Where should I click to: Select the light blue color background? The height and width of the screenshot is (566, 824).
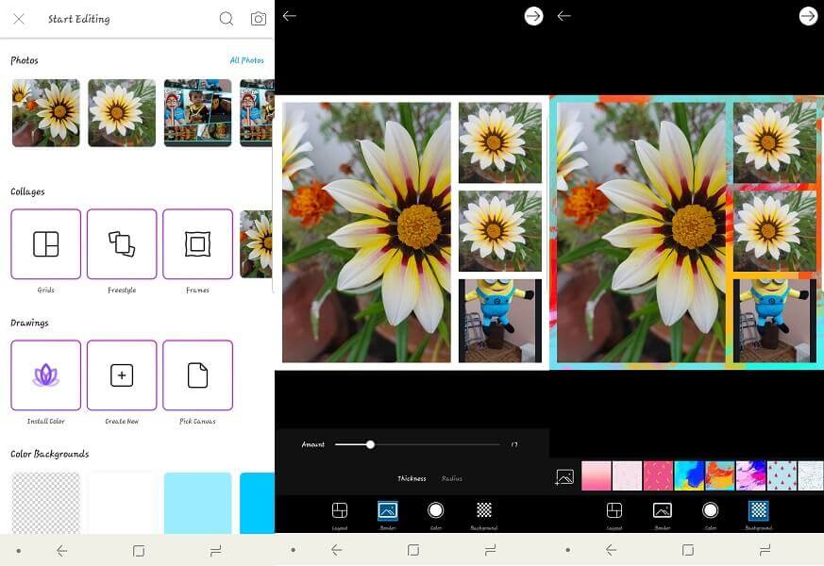point(197,503)
